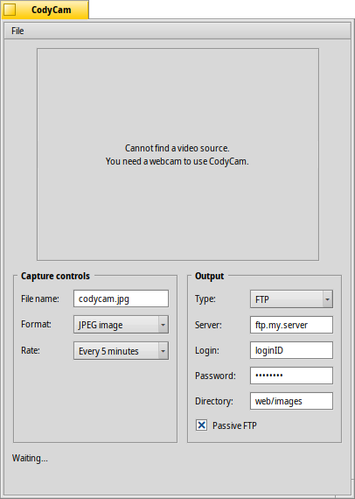Screen dimensions: 355x499
Task: Click into the Password field
Action: (x=291, y=376)
